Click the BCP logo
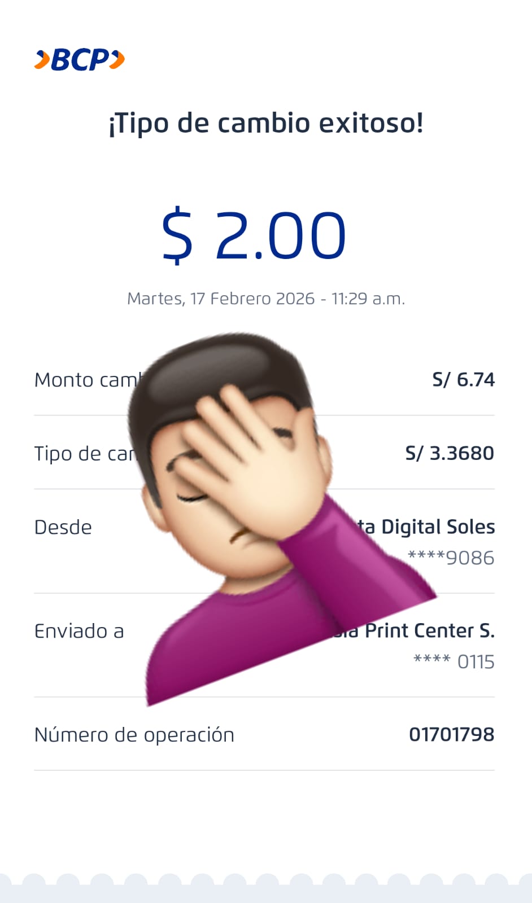532x903 pixels. click(x=80, y=60)
